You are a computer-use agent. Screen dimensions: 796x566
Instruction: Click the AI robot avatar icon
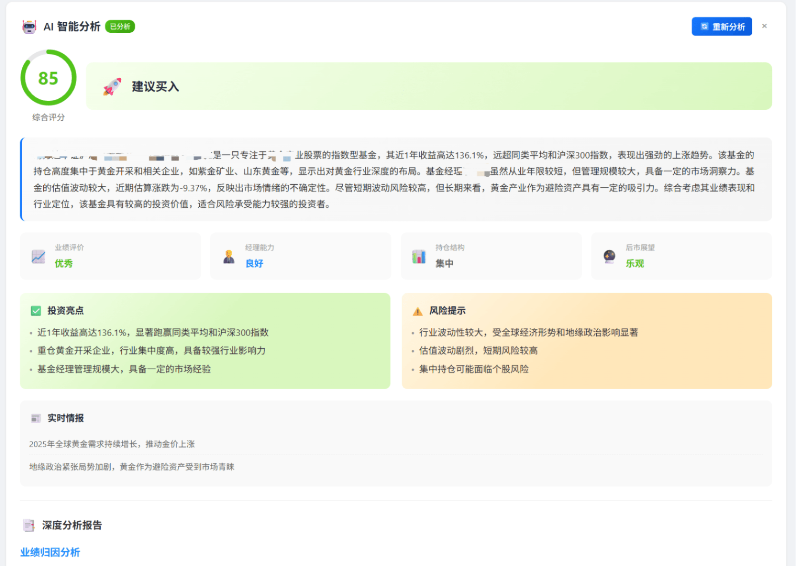[x=29, y=27]
